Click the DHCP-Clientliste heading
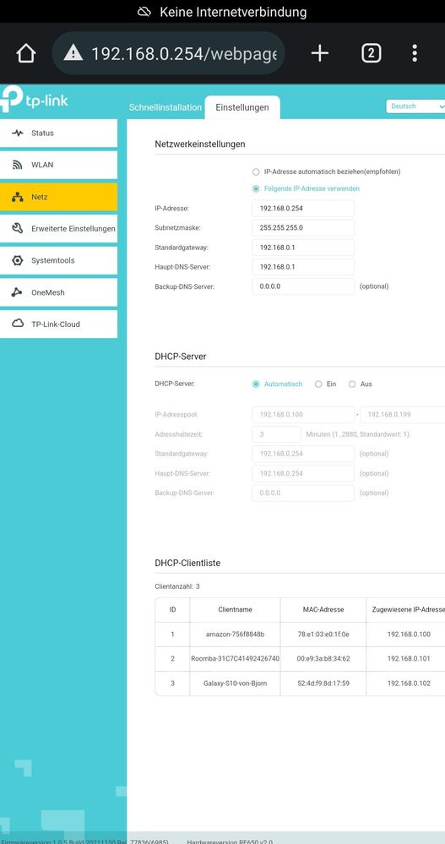 tap(187, 563)
